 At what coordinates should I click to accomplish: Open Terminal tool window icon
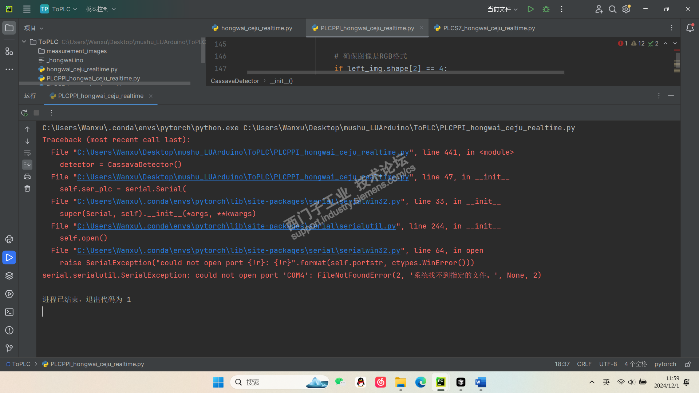click(x=9, y=312)
